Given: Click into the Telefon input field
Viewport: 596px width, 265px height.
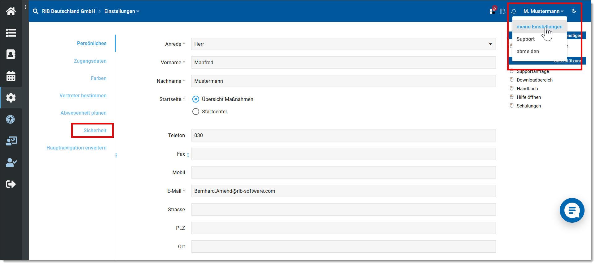Looking at the screenshot, I should pos(343,135).
